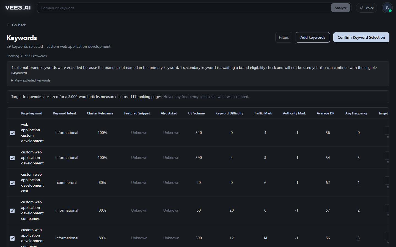Click the VEE3 AI logo
Image resolution: width=396 pixels, height=247 pixels.
tap(18, 8)
